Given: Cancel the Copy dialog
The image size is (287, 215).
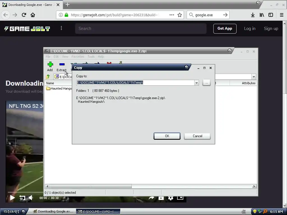Looking at the screenshot, I should click(x=197, y=136).
